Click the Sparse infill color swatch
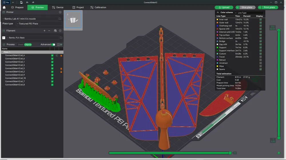 coord(217,29)
